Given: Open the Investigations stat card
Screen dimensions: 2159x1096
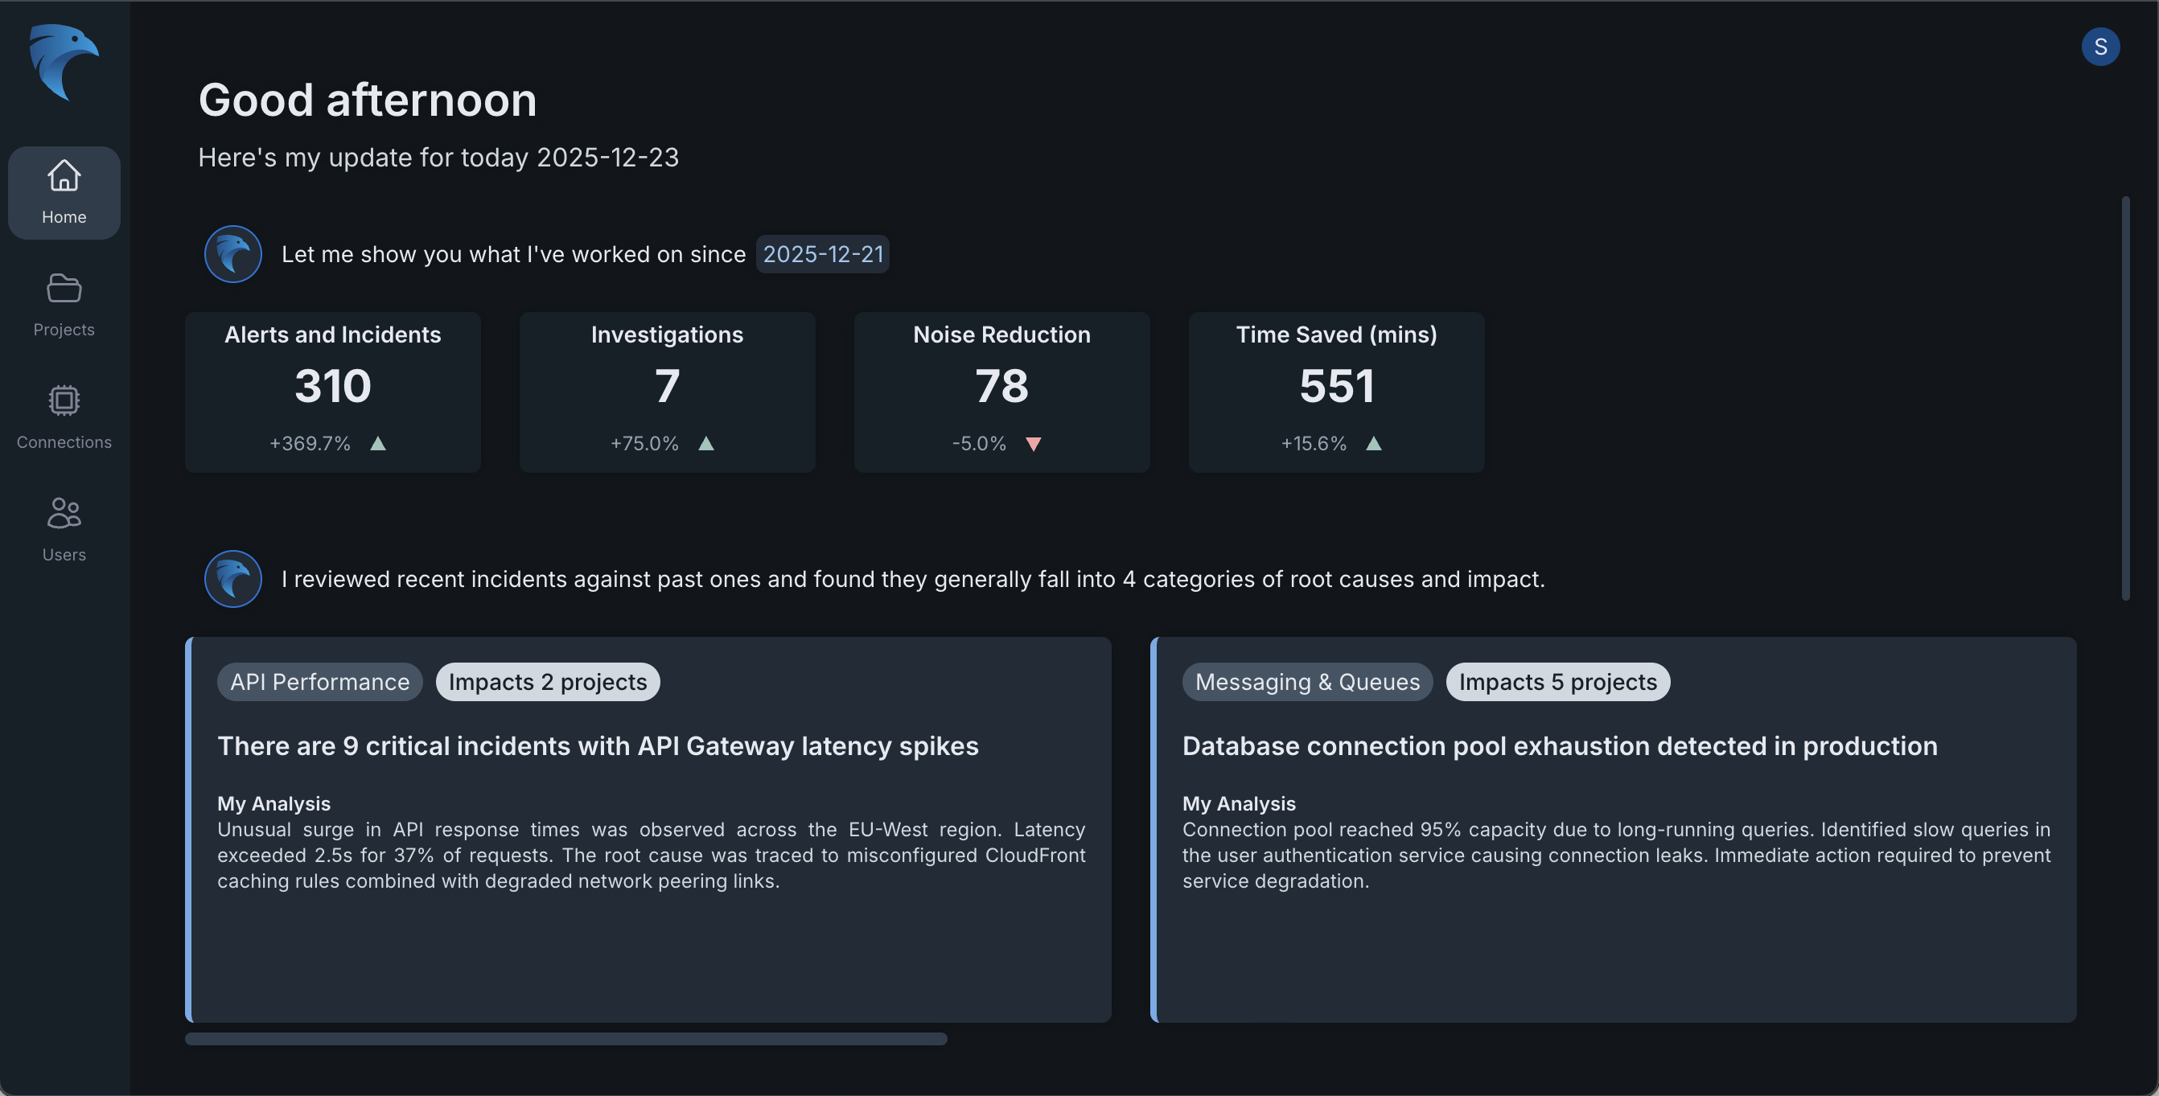Looking at the screenshot, I should point(667,392).
